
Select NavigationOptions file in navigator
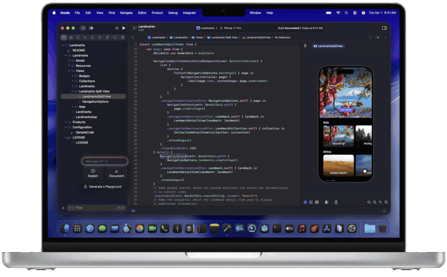[95, 101]
